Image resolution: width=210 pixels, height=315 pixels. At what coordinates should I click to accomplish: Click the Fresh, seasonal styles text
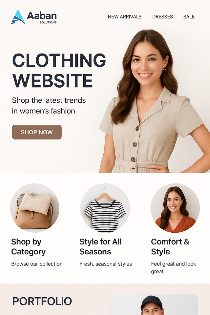[106, 264]
